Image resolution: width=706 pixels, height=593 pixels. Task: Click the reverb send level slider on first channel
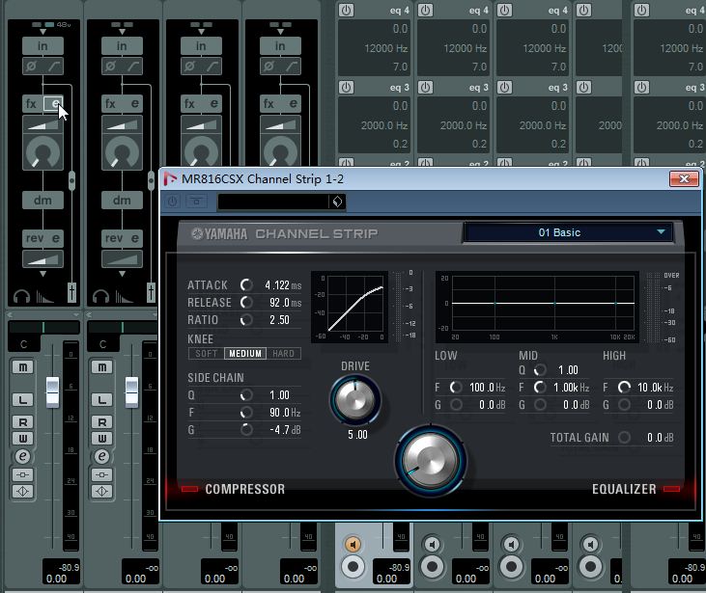coord(42,259)
